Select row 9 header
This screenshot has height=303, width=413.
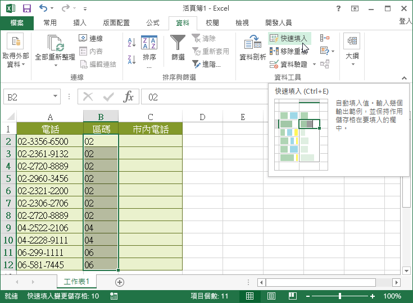(8, 228)
